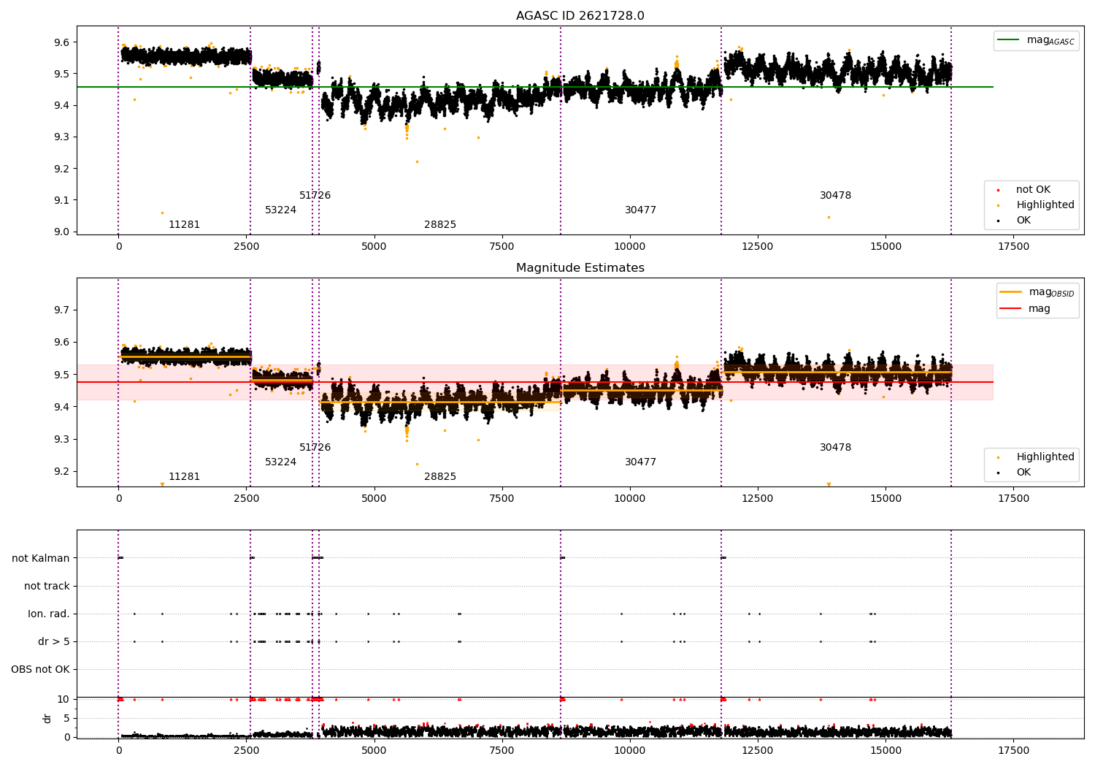Click the "Magnitude Estimates" plot title

pos(580,268)
